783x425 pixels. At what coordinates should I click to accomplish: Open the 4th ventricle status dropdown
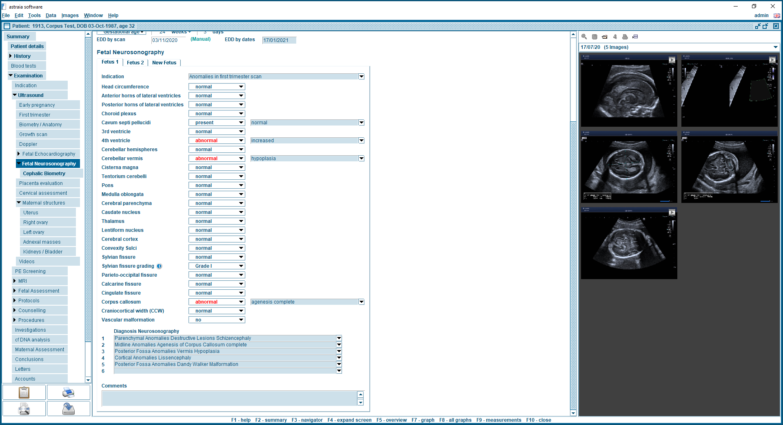point(241,141)
